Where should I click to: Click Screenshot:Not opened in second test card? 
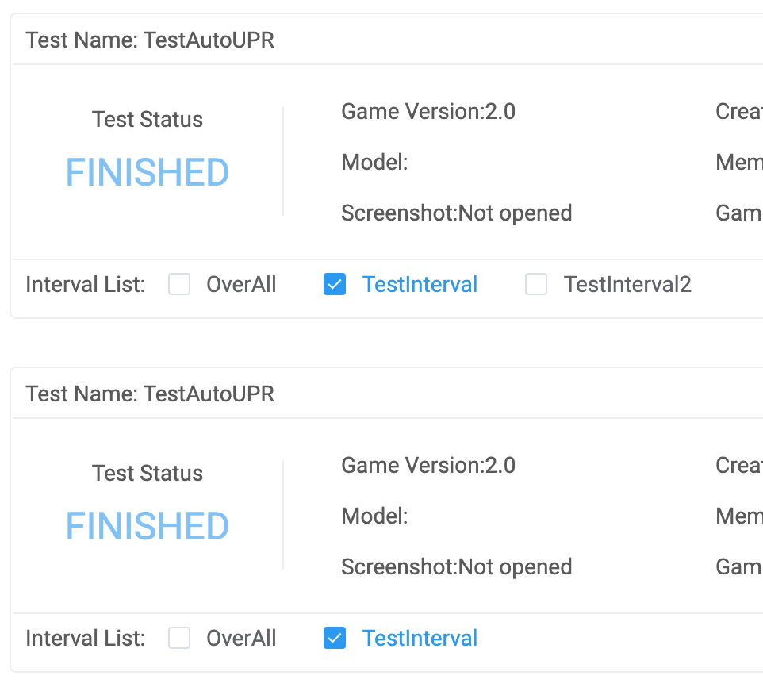point(456,567)
